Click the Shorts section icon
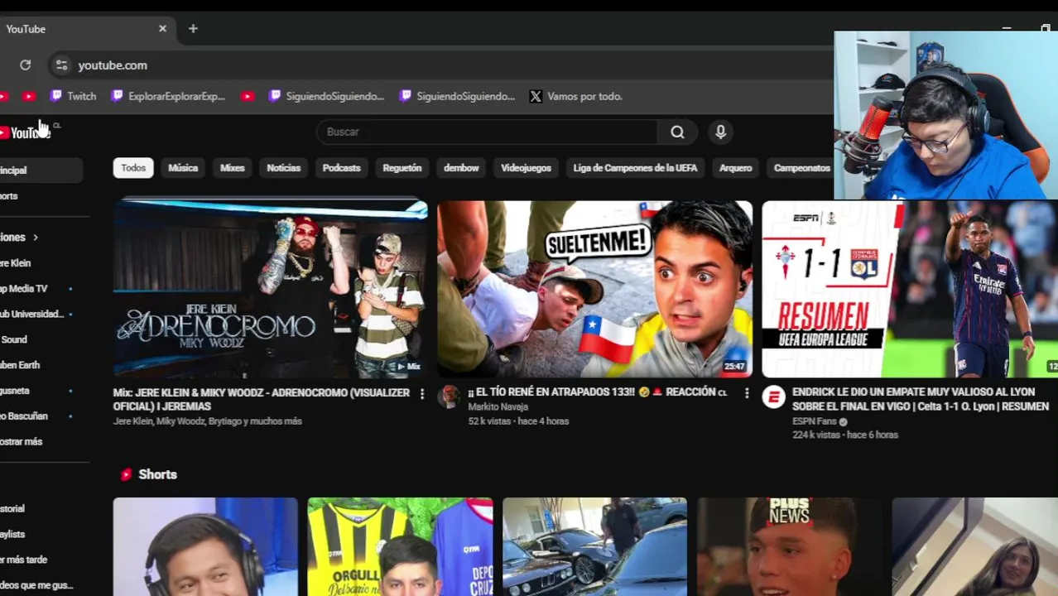 click(x=126, y=474)
